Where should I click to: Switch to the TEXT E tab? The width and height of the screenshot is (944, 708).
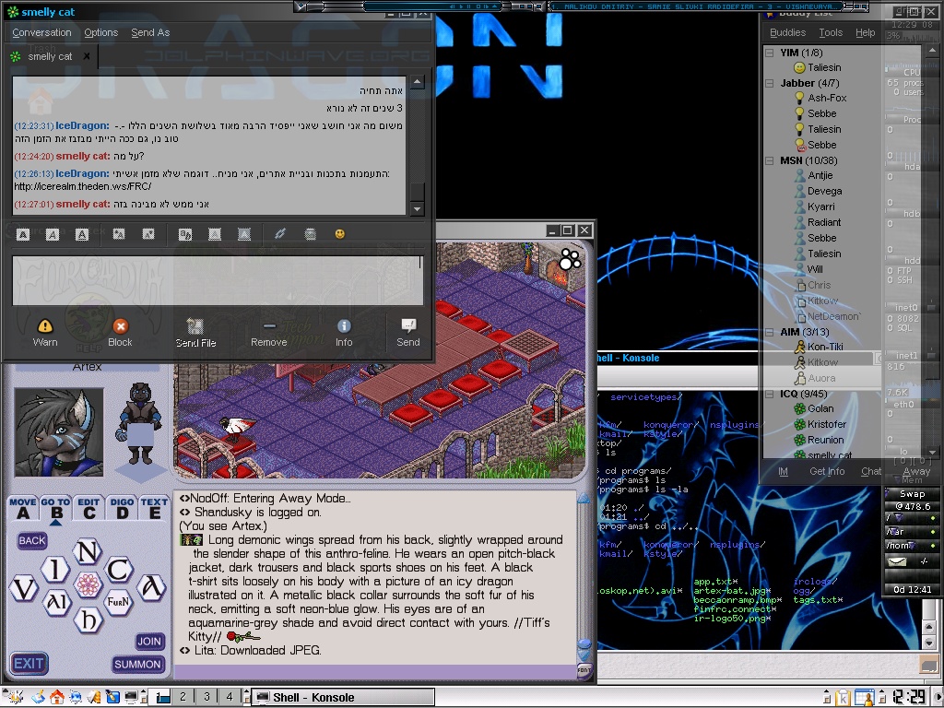[x=154, y=509]
